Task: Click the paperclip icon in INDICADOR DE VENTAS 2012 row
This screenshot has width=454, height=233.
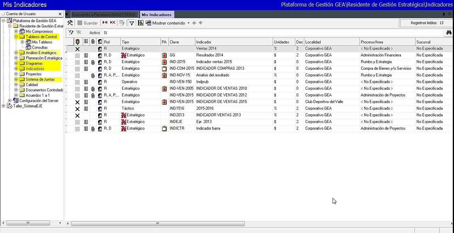Action: point(93,95)
